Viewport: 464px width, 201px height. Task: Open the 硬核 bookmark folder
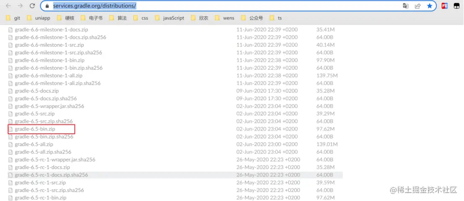(x=66, y=18)
